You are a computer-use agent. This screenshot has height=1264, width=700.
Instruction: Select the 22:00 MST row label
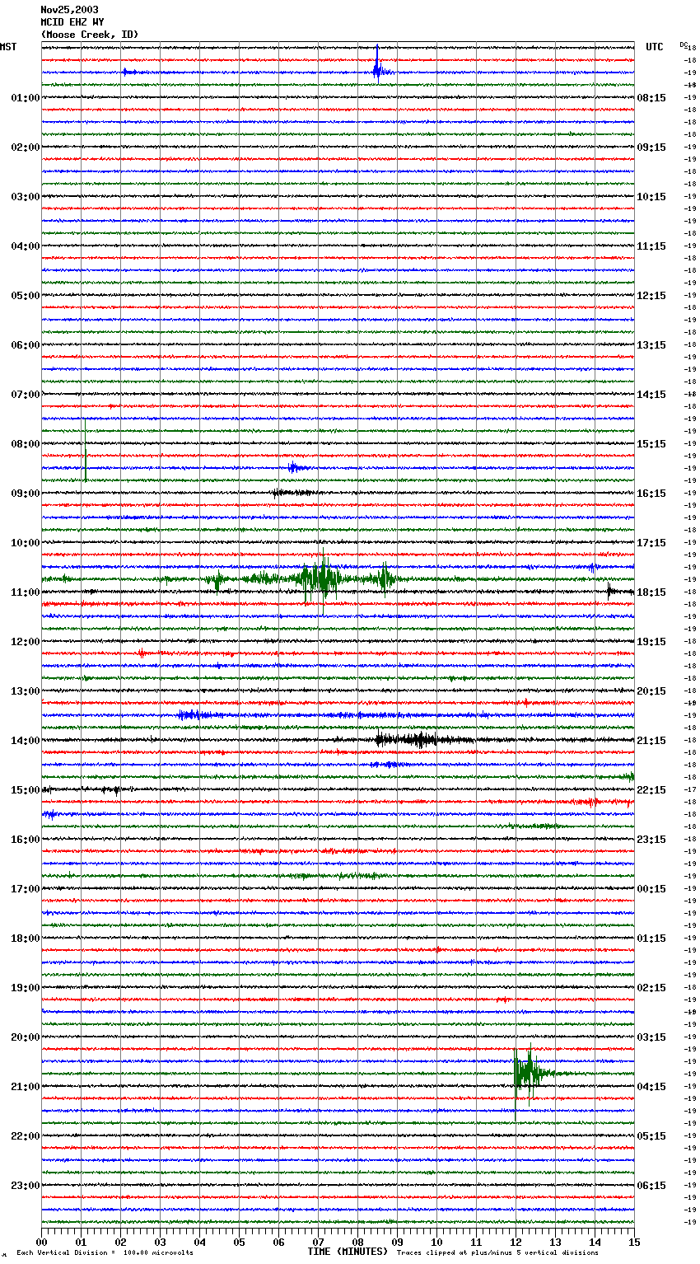tap(26, 1136)
